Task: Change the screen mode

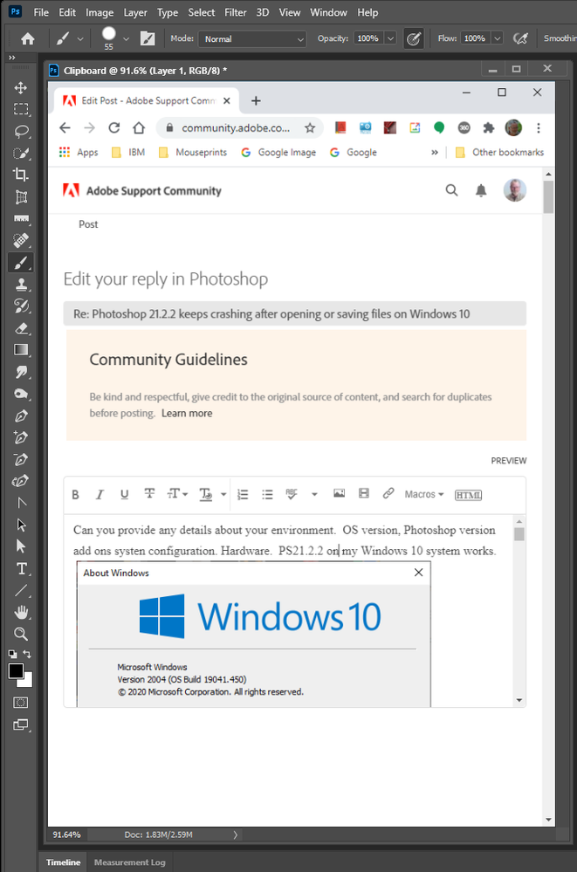Action: [21, 724]
